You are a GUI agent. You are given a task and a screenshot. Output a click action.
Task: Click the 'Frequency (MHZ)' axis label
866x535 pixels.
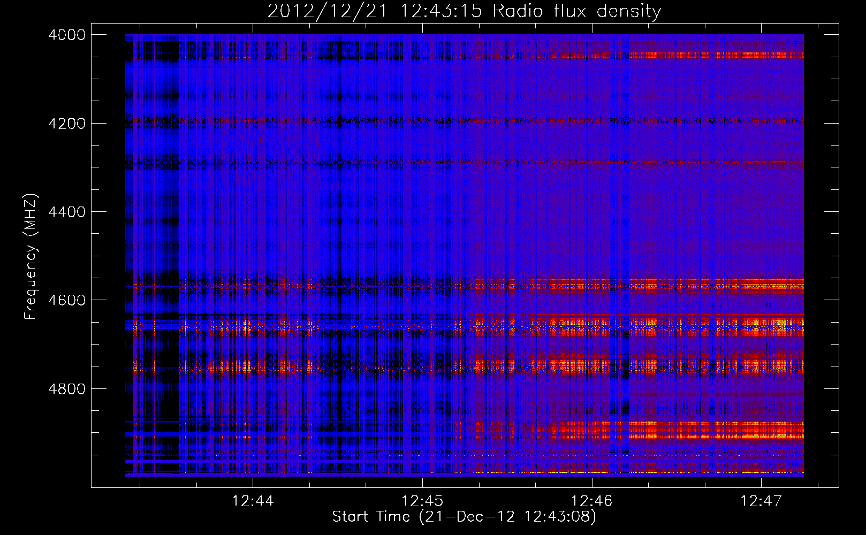click(x=31, y=257)
